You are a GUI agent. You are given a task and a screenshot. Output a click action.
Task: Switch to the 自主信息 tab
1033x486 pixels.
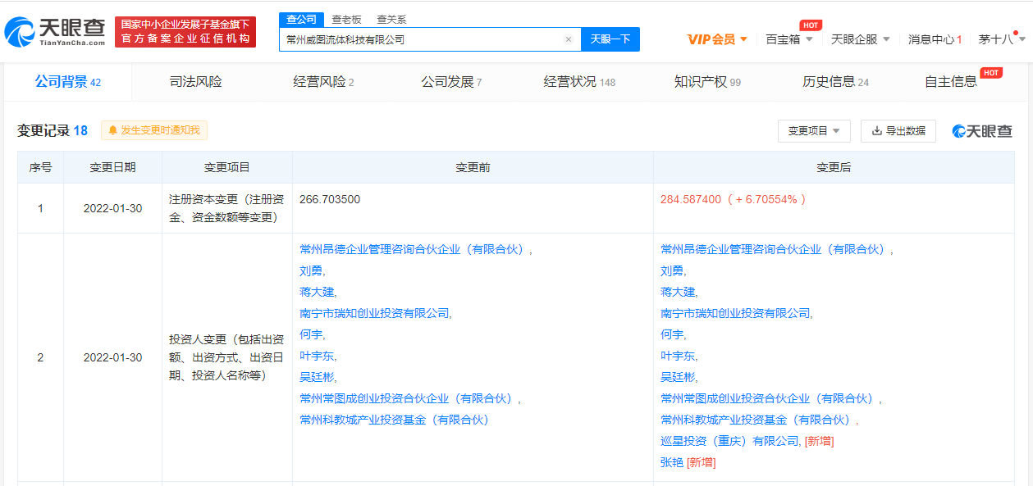click(951, 82)
